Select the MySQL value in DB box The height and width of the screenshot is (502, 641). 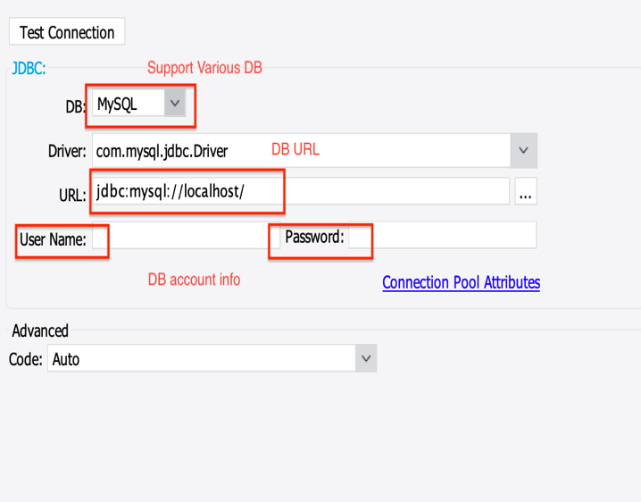pos(129,103)
